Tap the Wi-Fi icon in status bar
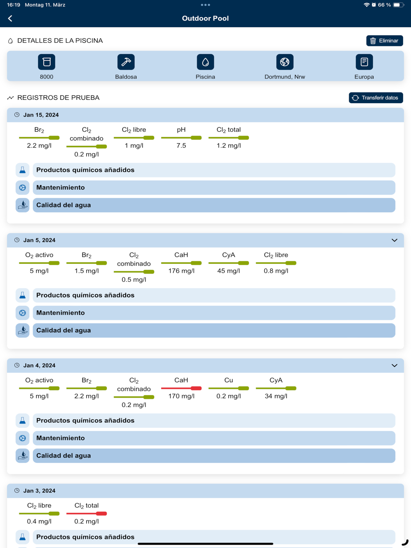411x548 pixels. pos(366,5)
